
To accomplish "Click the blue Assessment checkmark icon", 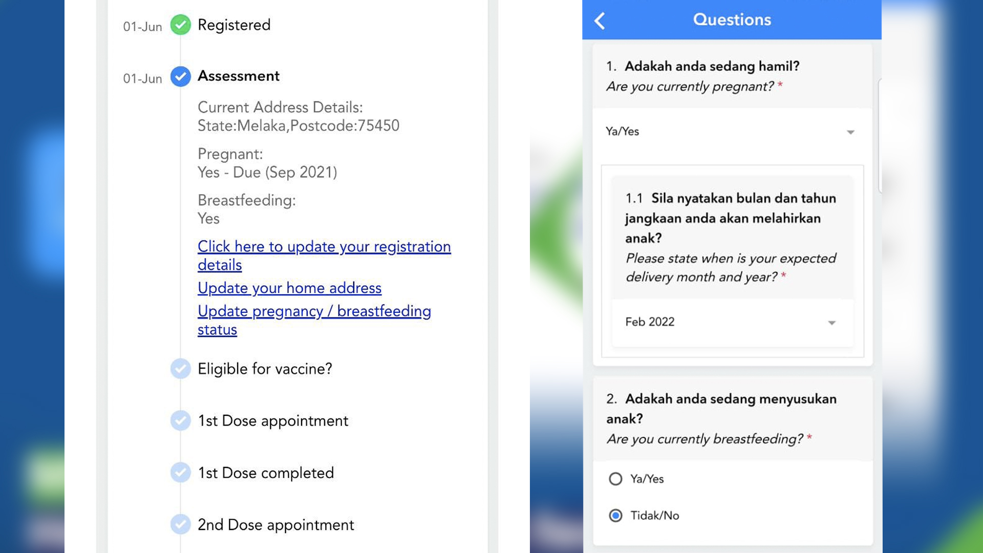I will click(x=180, y=76).
